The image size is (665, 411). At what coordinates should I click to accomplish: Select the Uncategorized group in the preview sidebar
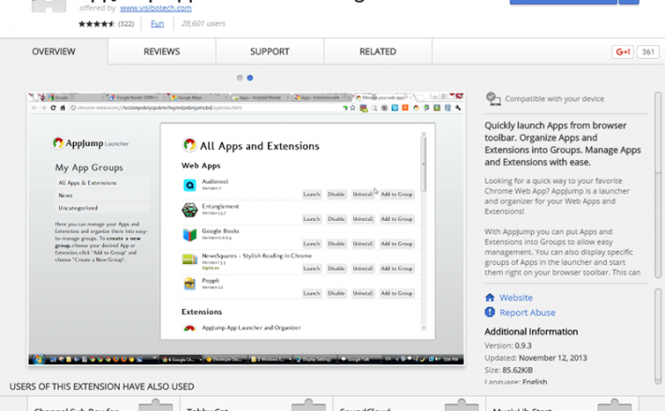click(x=102, y=208)
